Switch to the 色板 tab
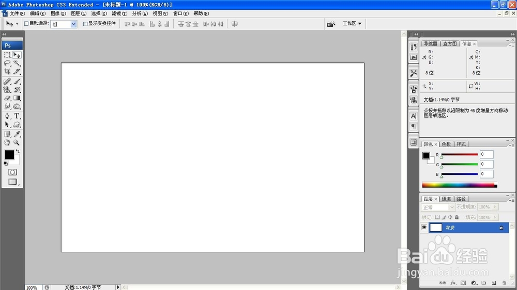 click(446, 144)
